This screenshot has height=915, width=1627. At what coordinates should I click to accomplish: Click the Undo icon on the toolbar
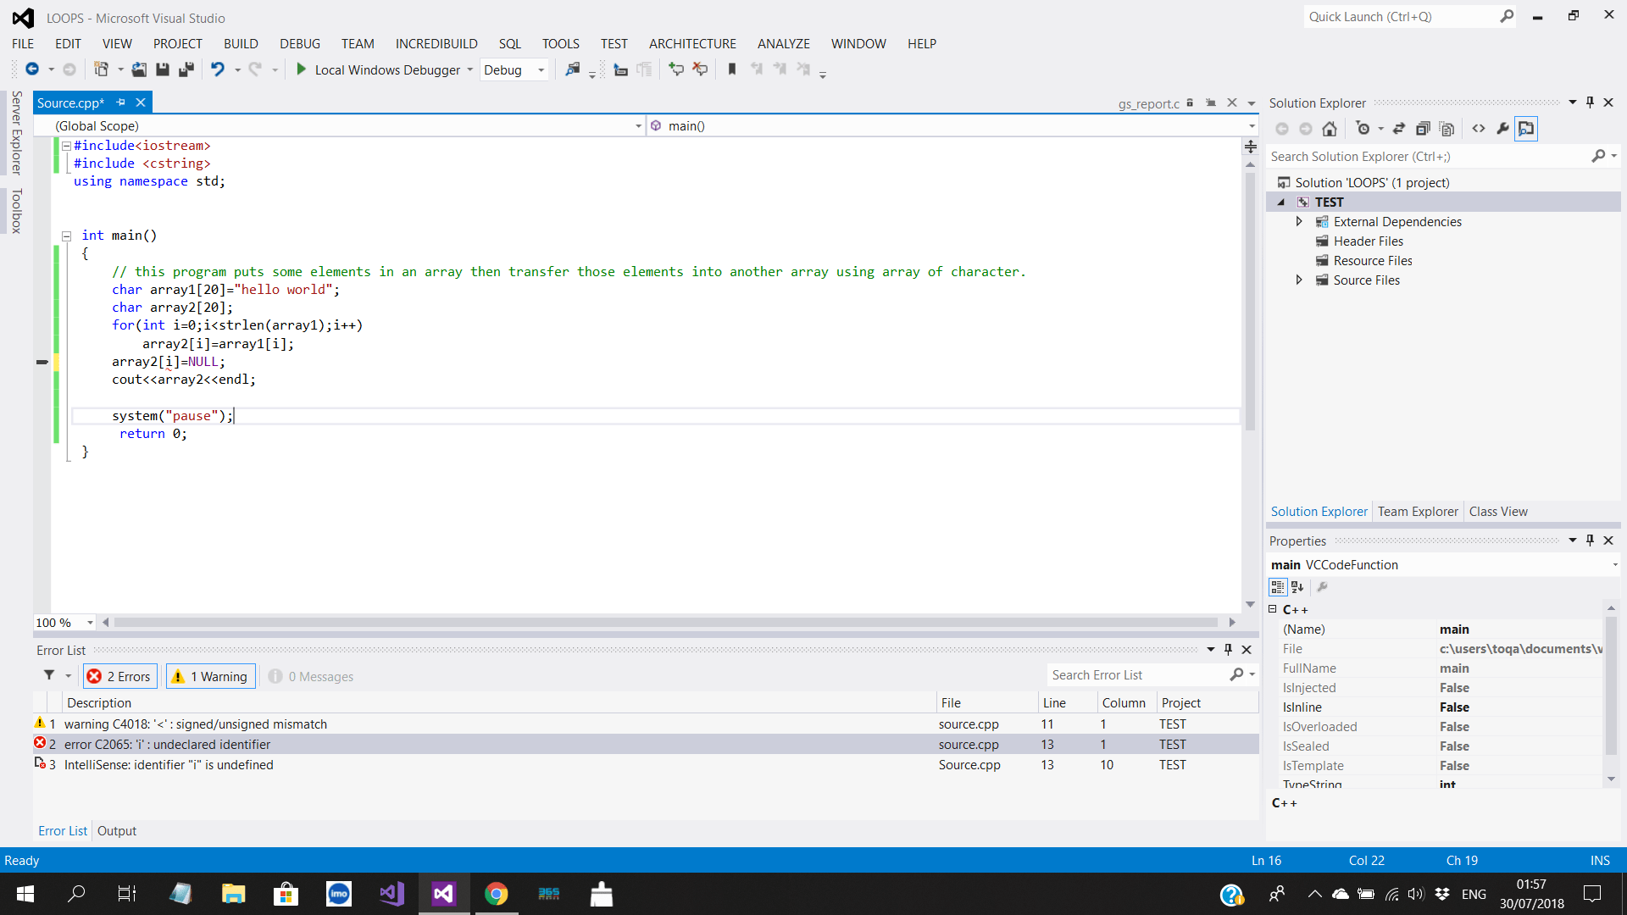[219, 69]
